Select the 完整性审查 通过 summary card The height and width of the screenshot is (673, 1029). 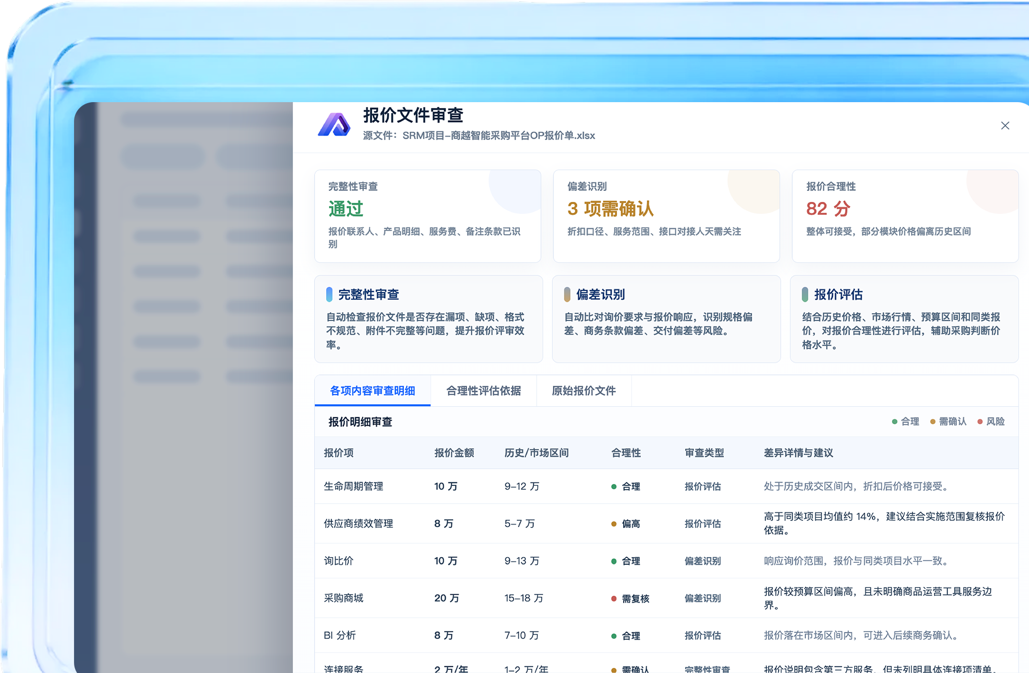(427, 216)
